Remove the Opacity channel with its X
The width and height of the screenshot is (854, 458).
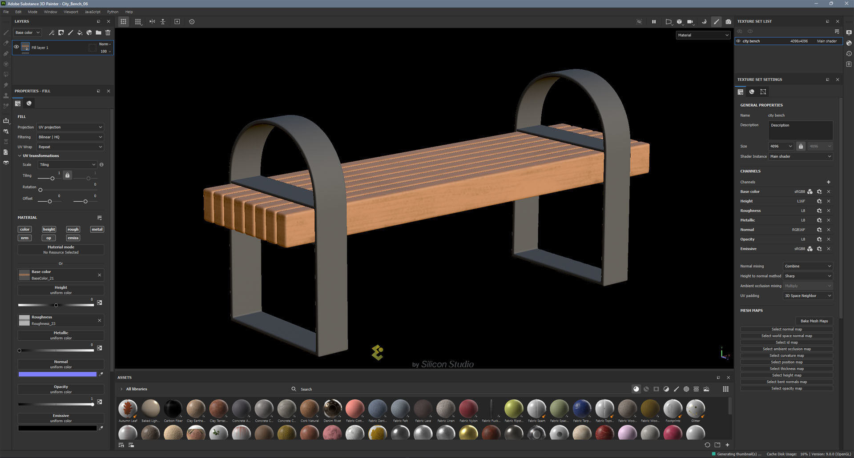pyautogui.click(x=828, y=239)
